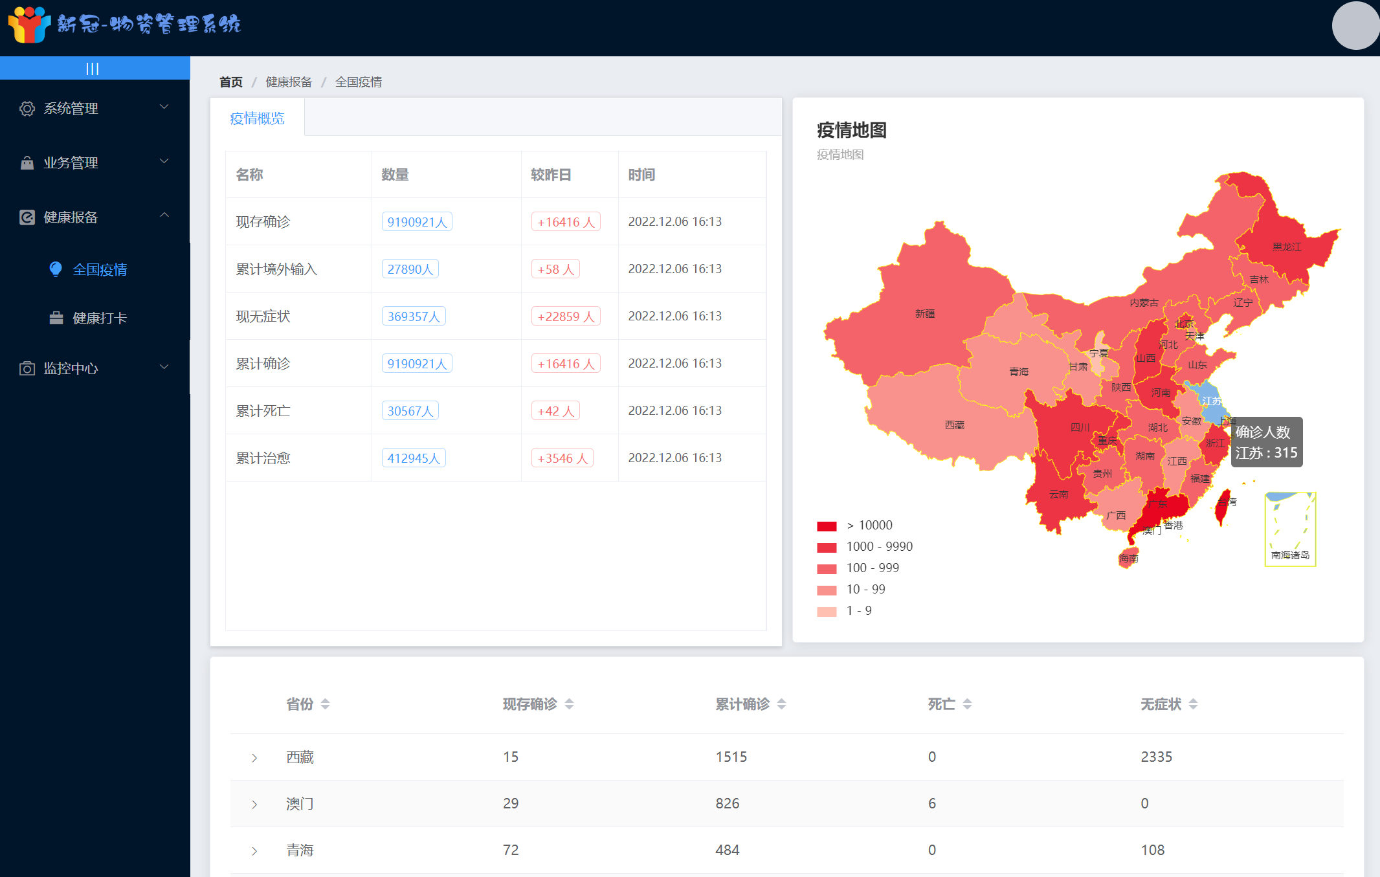
Task: Expand the 西藏 table row
Action: point(254,757)
